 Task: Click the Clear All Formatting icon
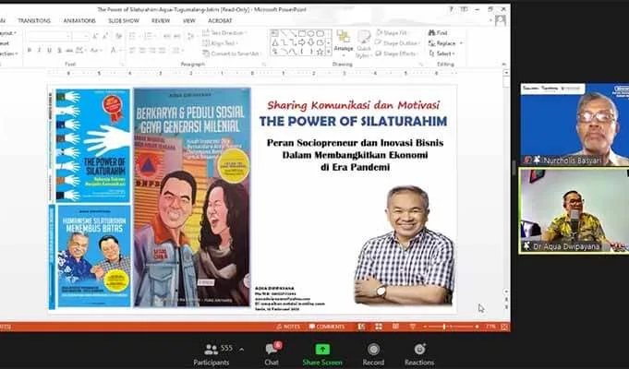tap(119, 37)
